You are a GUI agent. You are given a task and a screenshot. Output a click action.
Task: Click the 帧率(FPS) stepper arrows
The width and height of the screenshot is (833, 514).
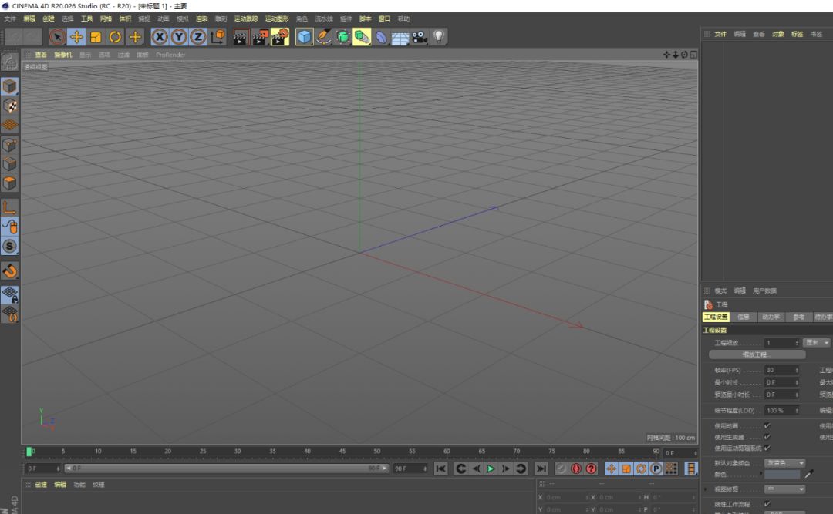(796, 370)
